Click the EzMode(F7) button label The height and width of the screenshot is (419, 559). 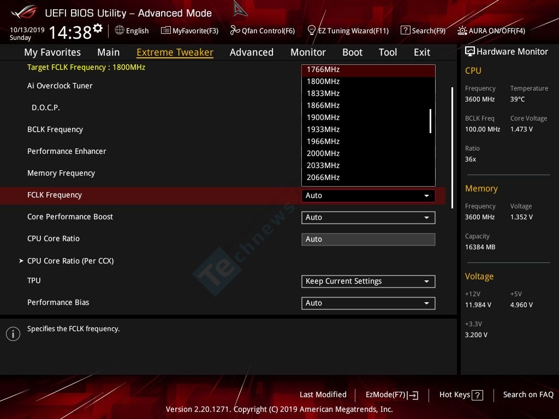[x=385, y=395]
